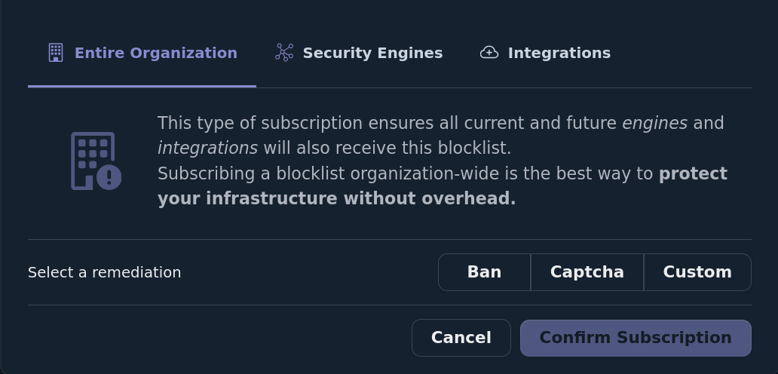The width and height of the screenshot is (778, 374).
Task: Click the network nodes icon for Security Engines
Action: coord(284,53)
